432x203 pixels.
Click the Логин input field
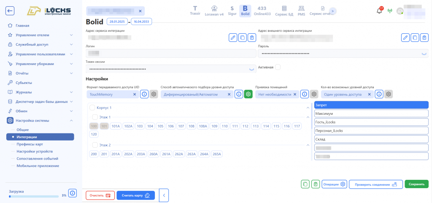[x=171, y=53]
